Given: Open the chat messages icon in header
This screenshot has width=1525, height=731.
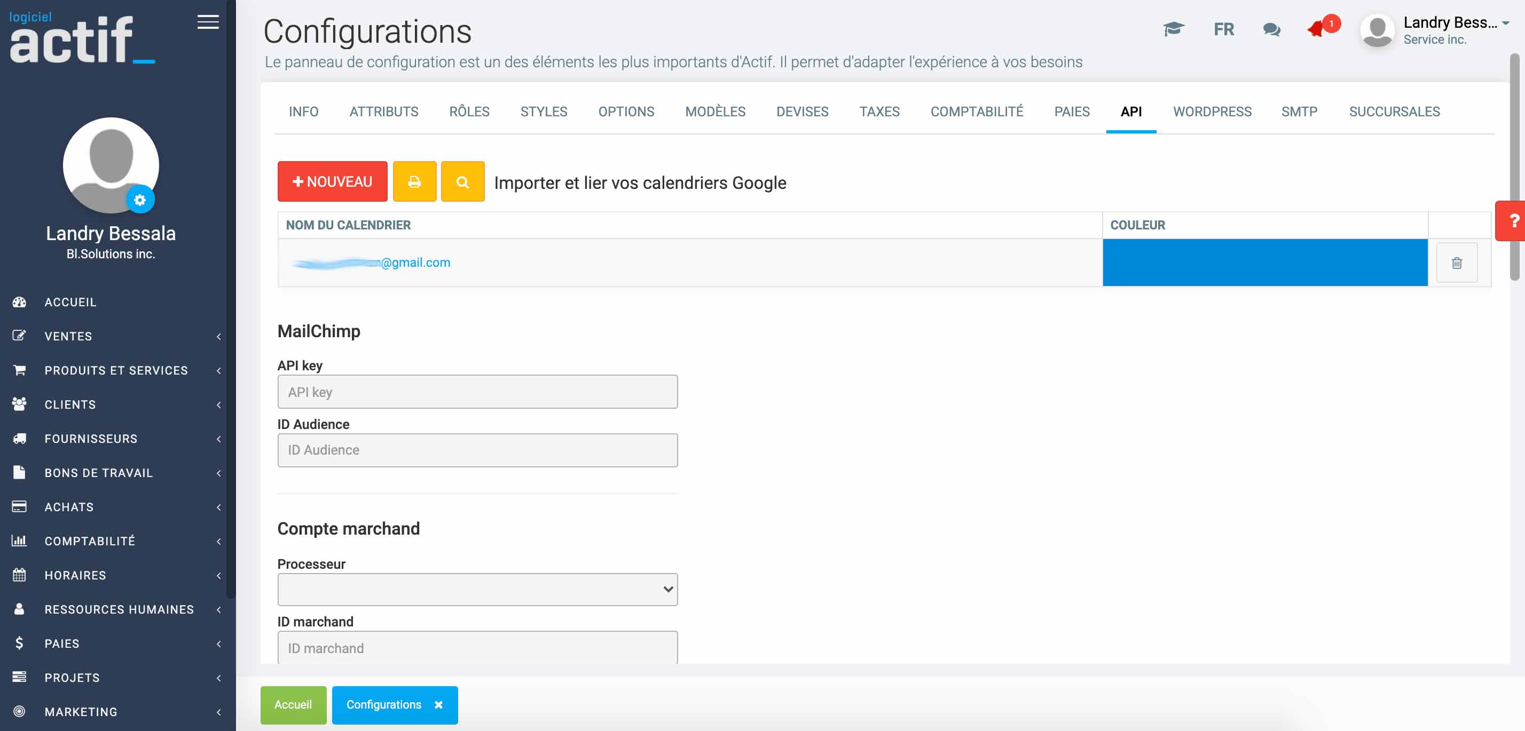Looking at the screenshot, I should click(1271, 29).
